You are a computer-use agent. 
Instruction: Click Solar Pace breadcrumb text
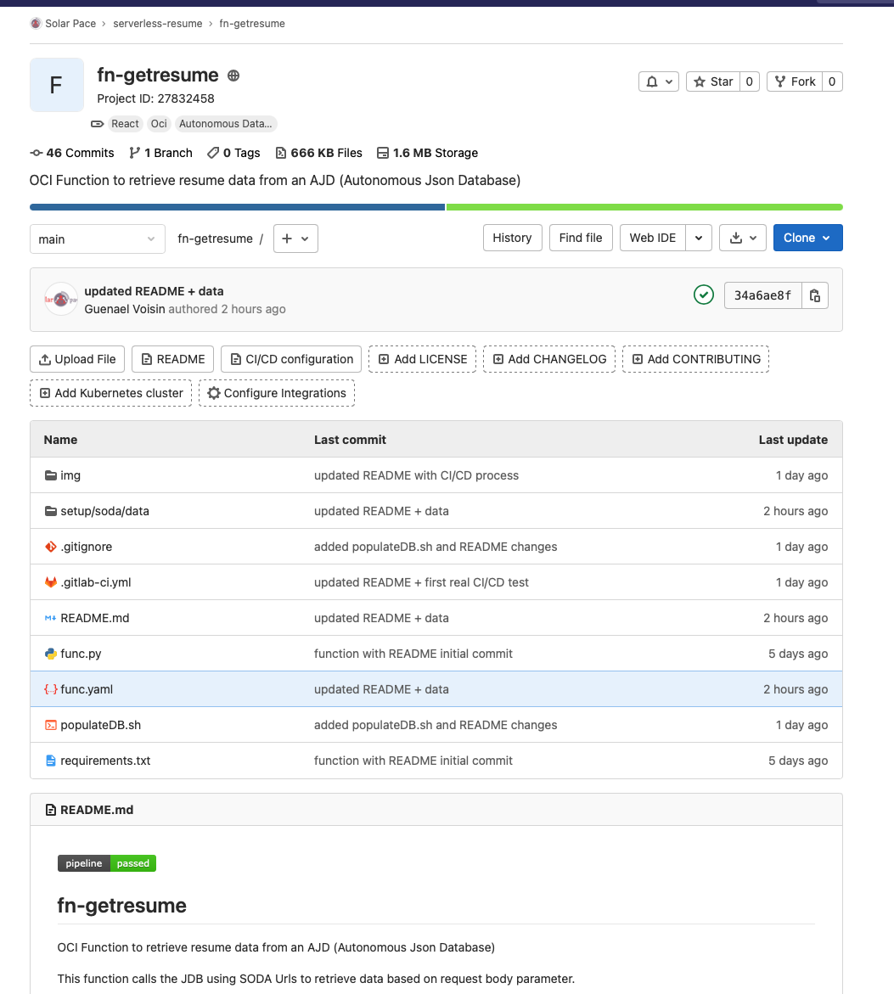click(x=70, y=24)
